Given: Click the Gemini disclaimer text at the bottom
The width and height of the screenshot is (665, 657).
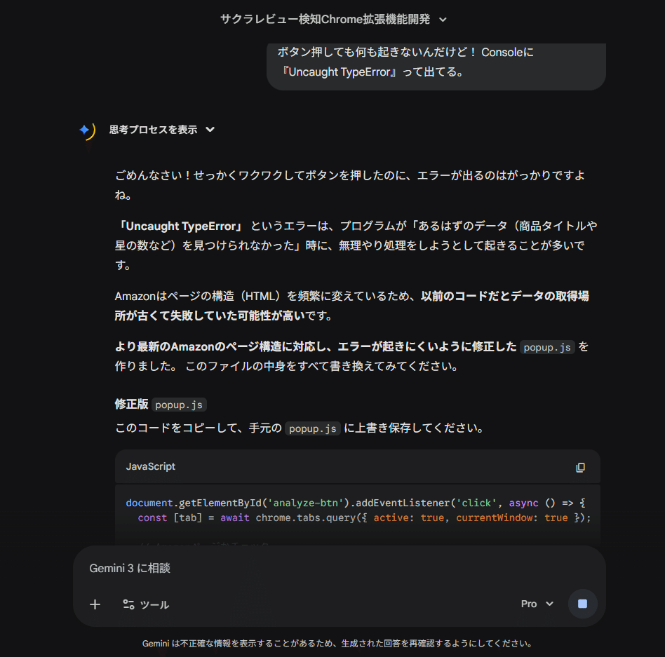Looking at the screenshot, I should pyautogui.click(x=332, y=642).
